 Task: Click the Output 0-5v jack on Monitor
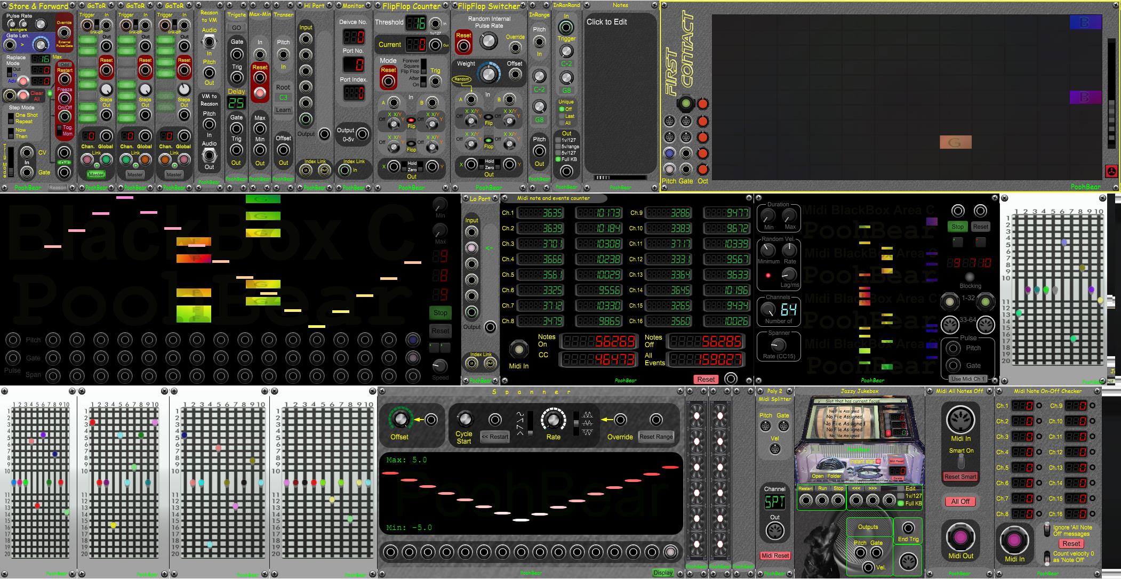(x=362, y=134)
